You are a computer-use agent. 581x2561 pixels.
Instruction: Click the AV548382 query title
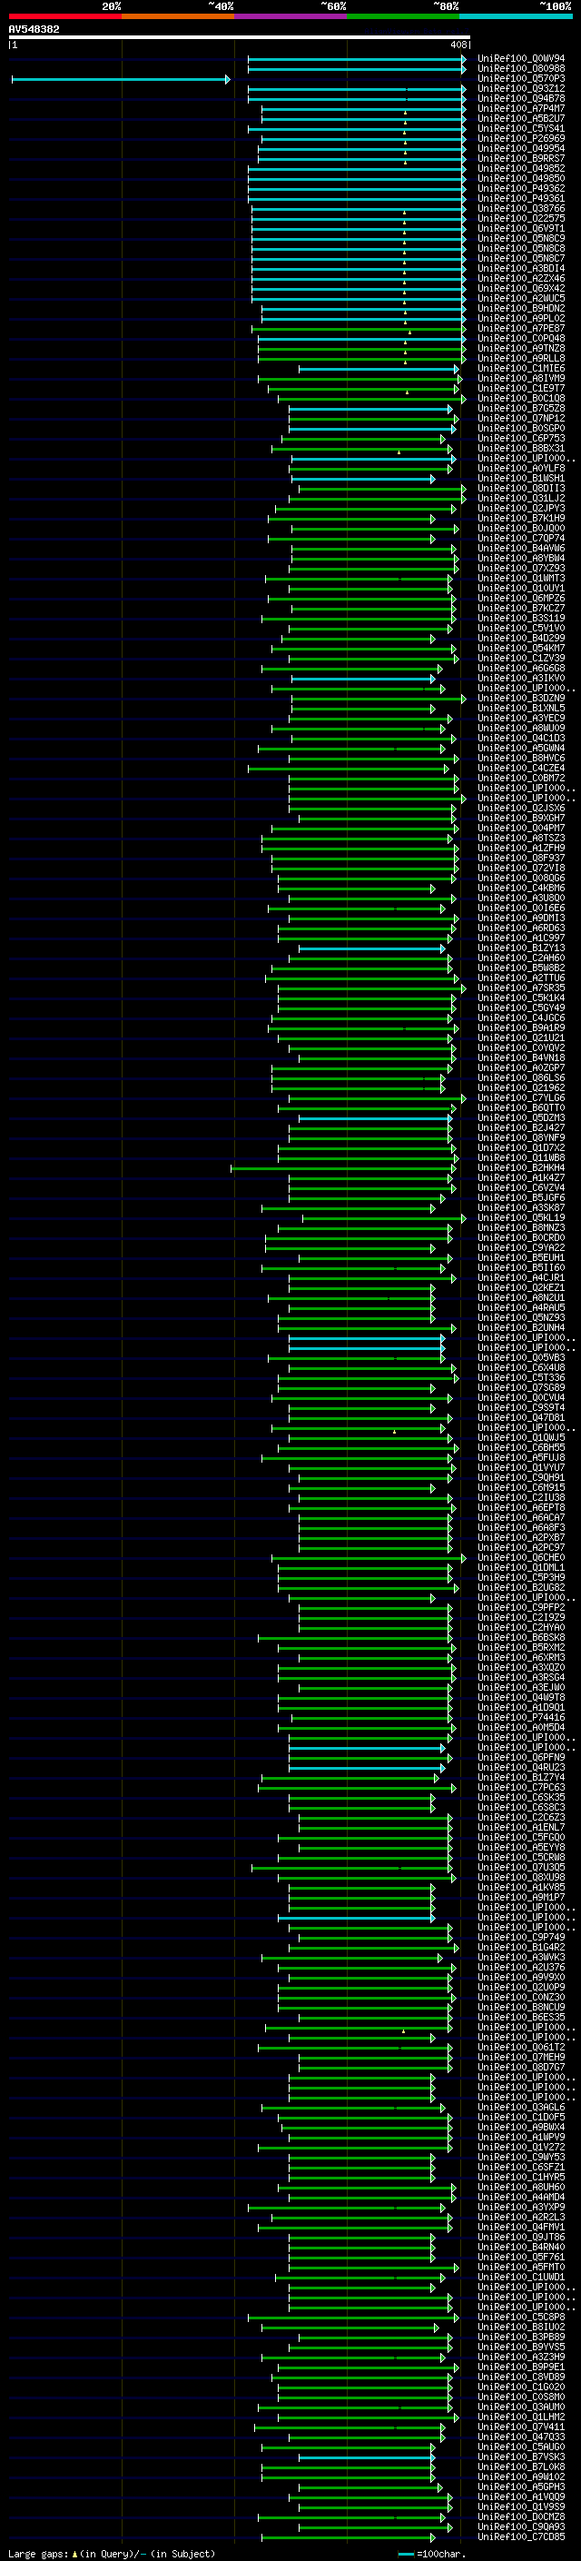click(34, 30)
